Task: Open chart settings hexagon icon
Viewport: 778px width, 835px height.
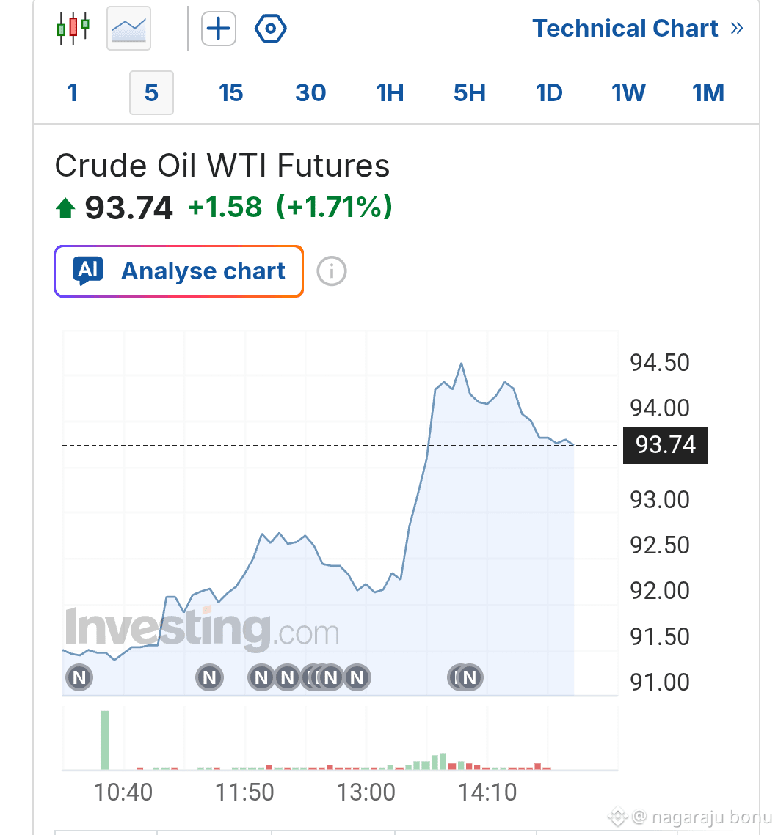Action: pos(270,29)
